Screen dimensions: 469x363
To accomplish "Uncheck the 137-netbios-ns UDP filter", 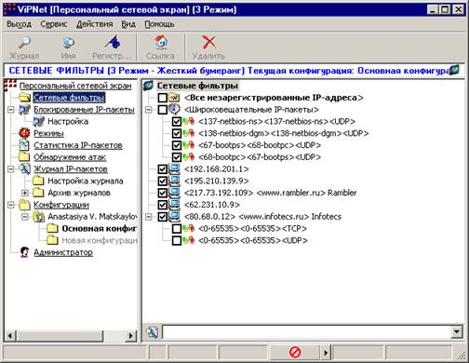I will pyautogui.click(x=177, y=121).
